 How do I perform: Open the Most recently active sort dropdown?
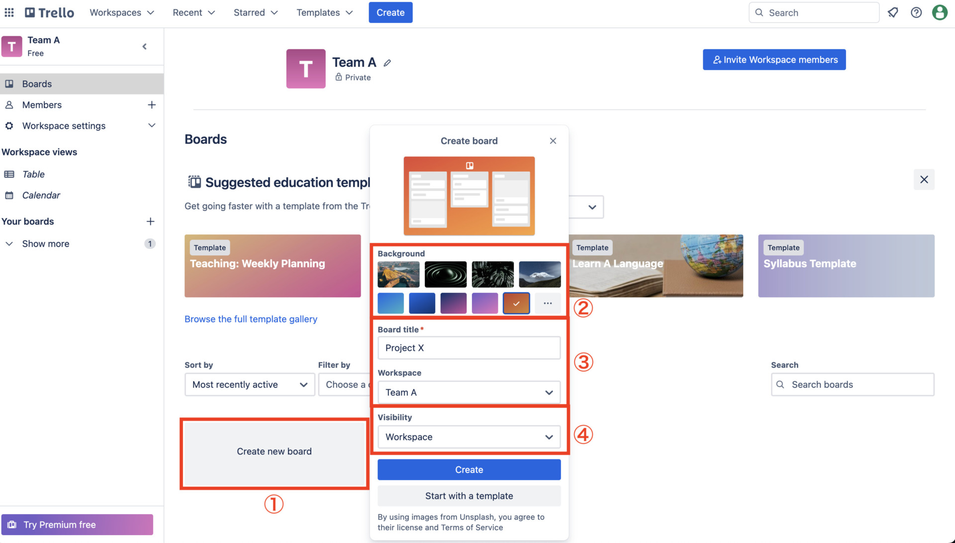[249, 384]
